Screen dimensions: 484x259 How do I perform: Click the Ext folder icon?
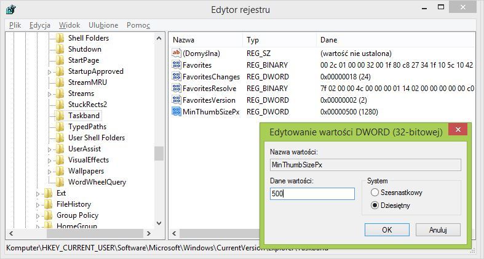pos(48,193)
